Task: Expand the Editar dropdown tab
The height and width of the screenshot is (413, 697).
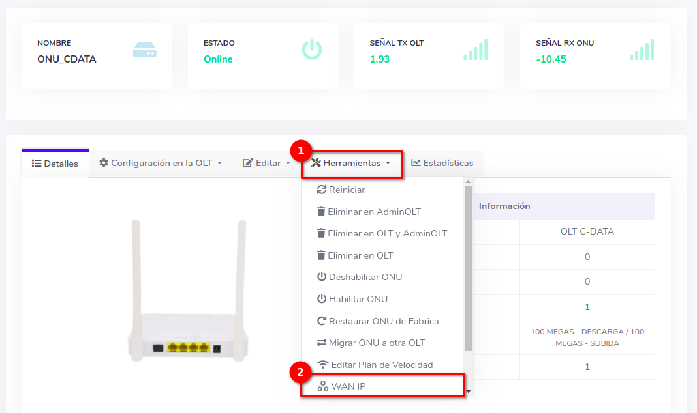Action: coord(266,163)
